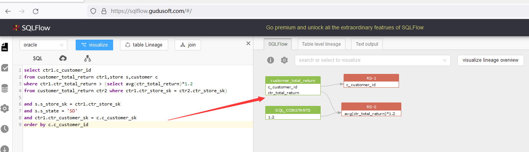
Task: Open the oracle database vendor dropdown
Action: coord(43,45)
